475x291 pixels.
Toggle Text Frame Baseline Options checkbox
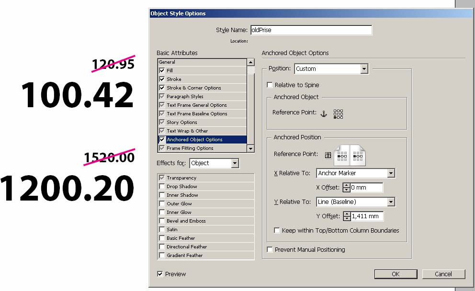(x=162, y=113)
